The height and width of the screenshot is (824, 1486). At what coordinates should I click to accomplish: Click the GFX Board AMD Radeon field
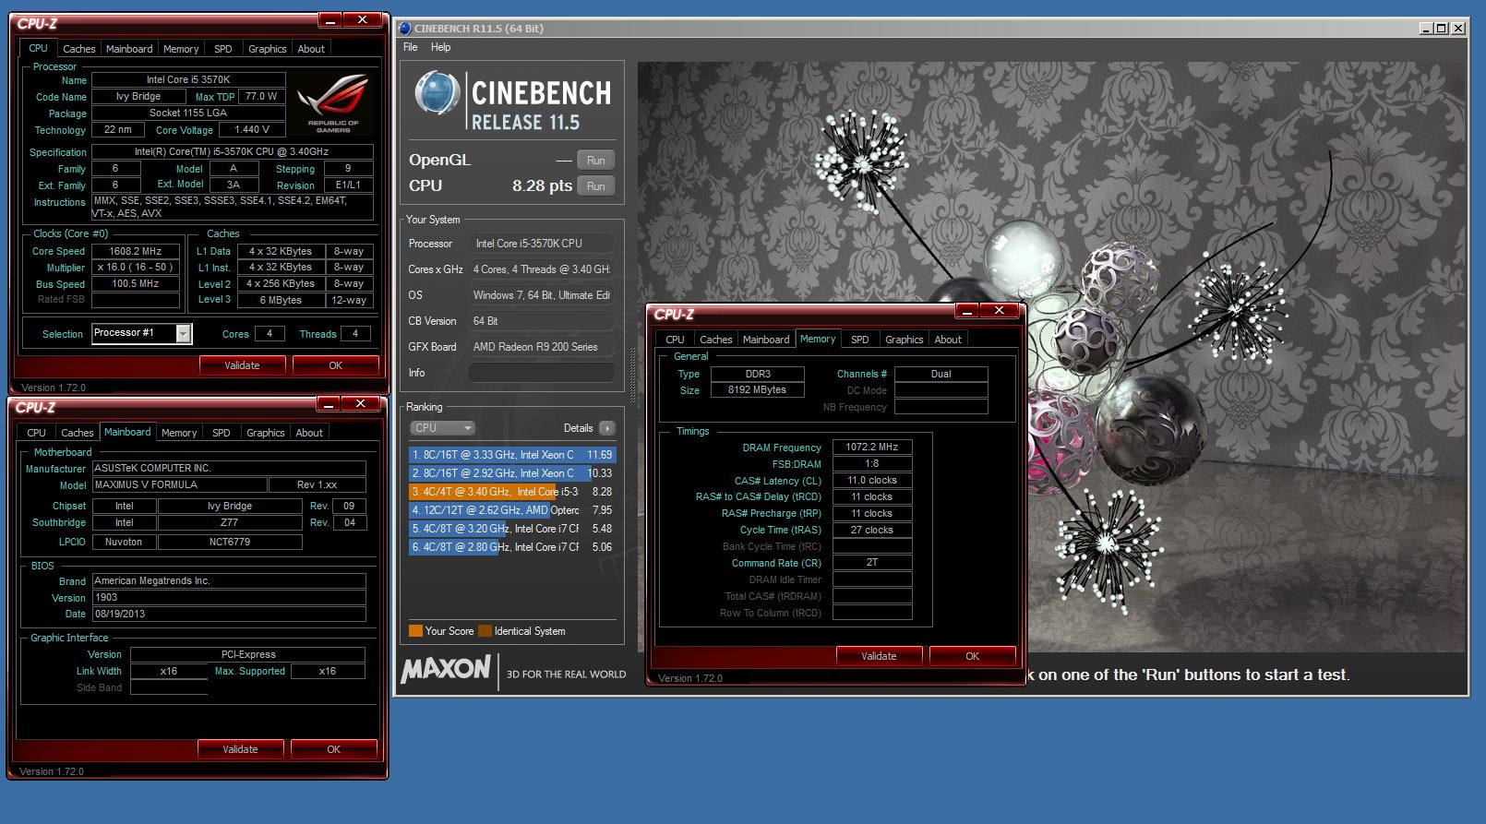pos(541,347)
